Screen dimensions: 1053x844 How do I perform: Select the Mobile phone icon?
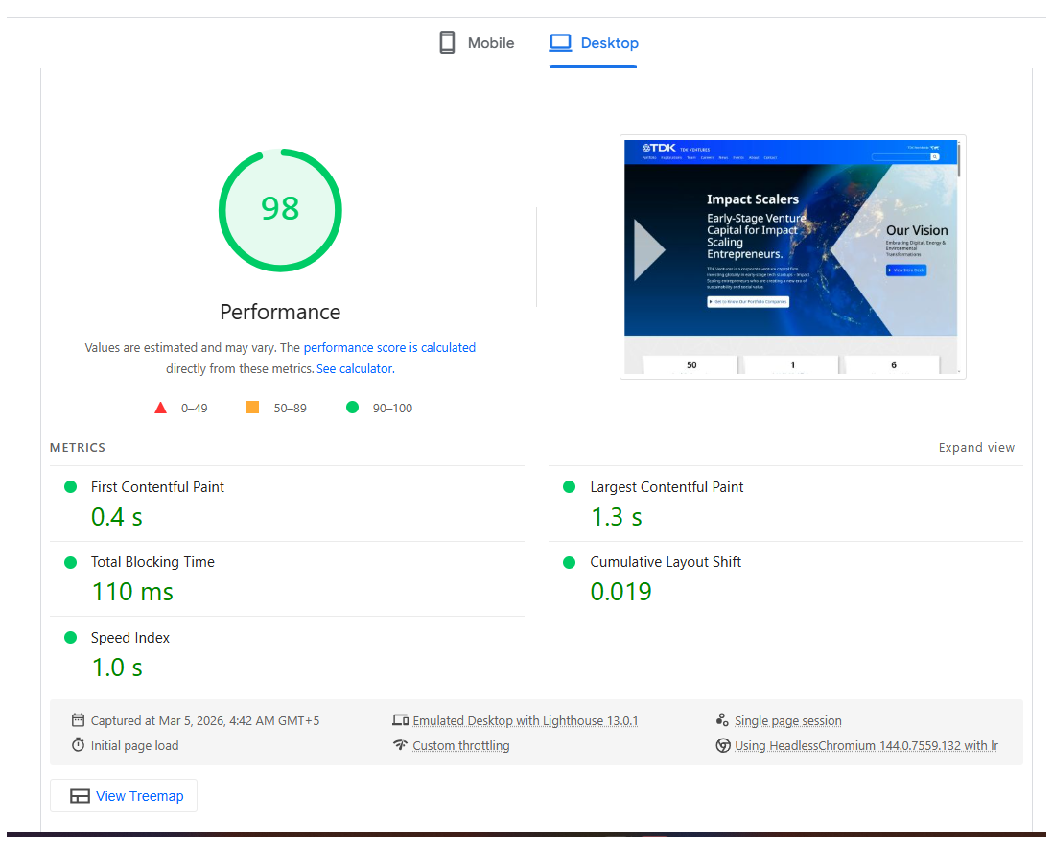click(x=446, y=42)
